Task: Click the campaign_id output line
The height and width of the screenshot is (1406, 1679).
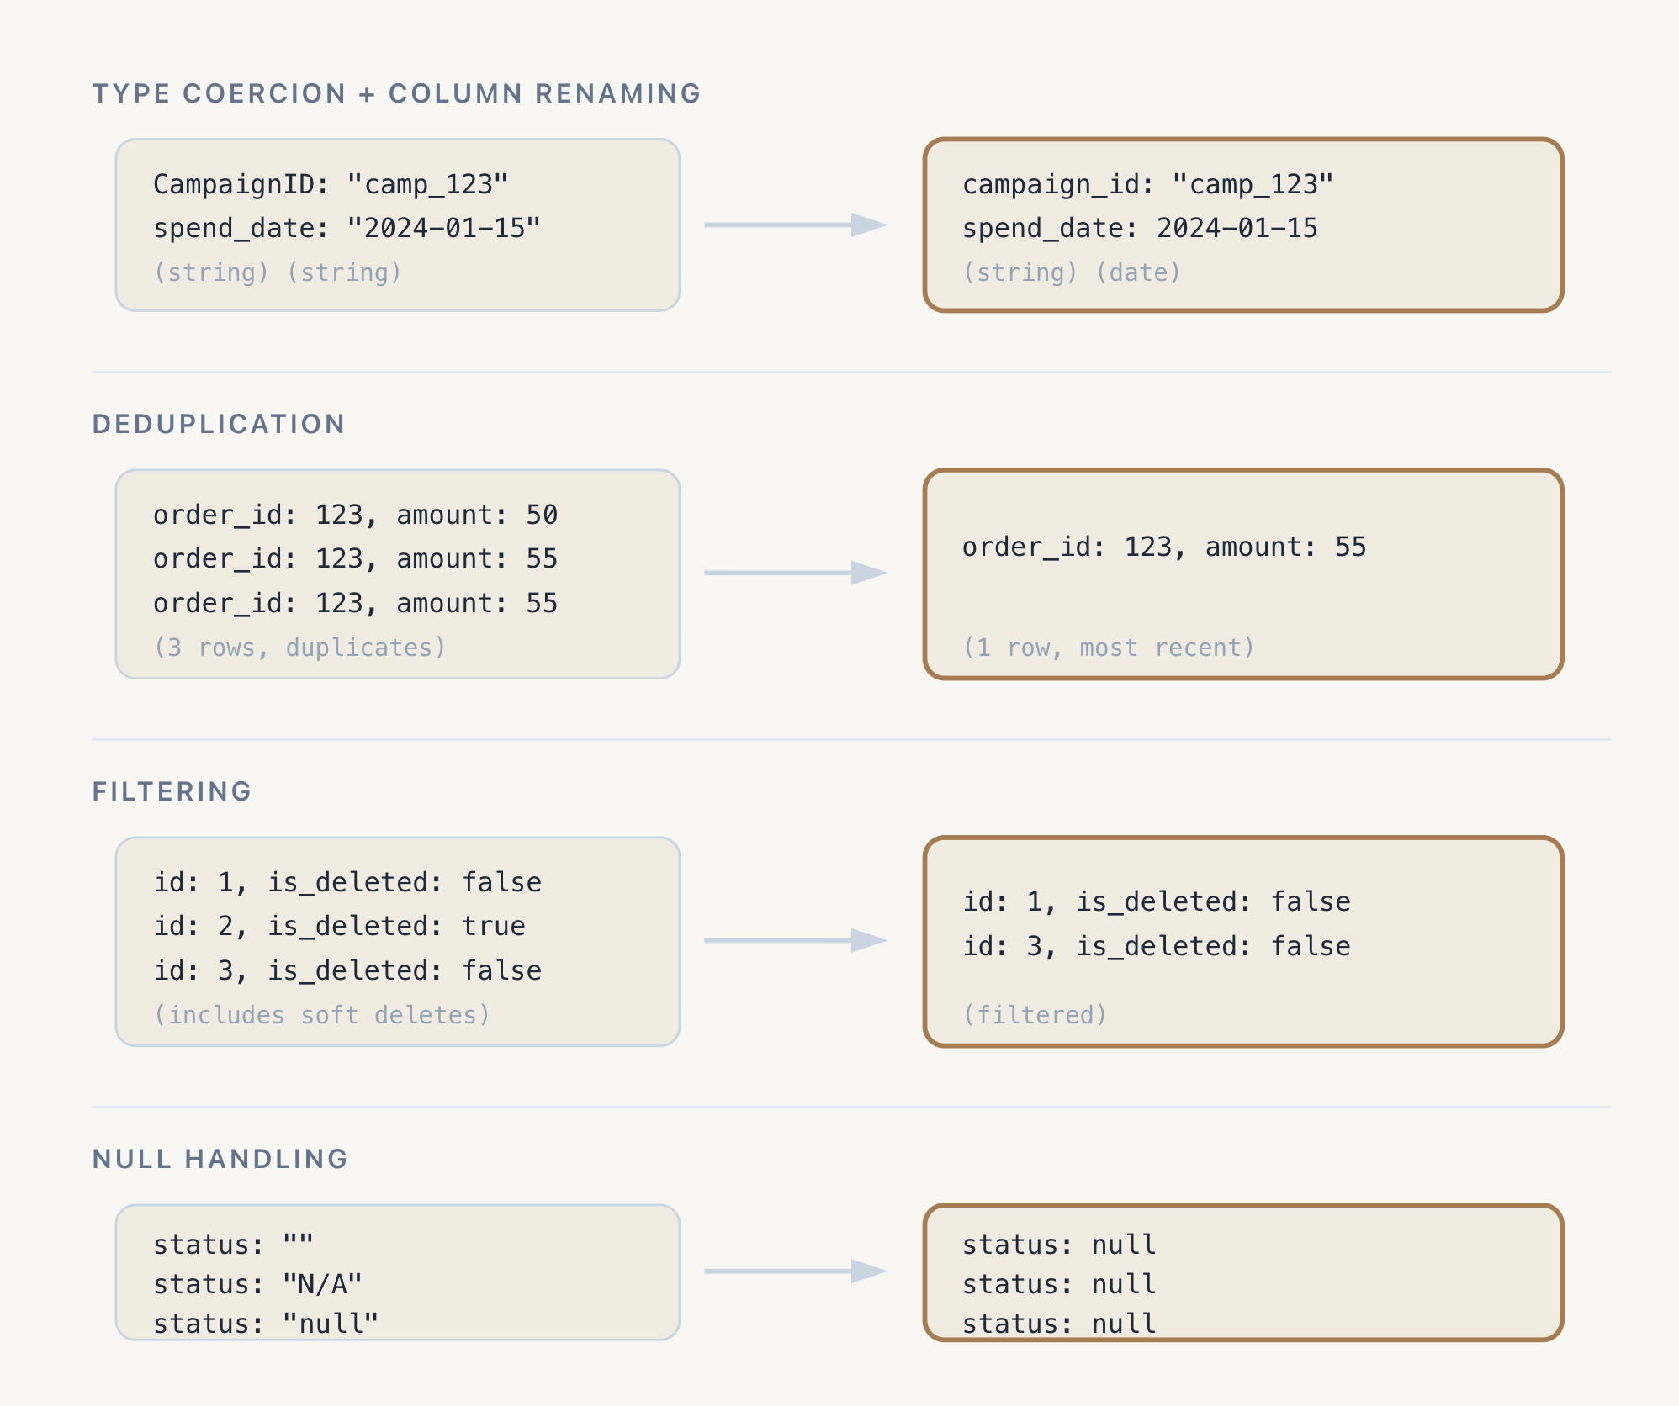Action: [x=1147, y=184]
